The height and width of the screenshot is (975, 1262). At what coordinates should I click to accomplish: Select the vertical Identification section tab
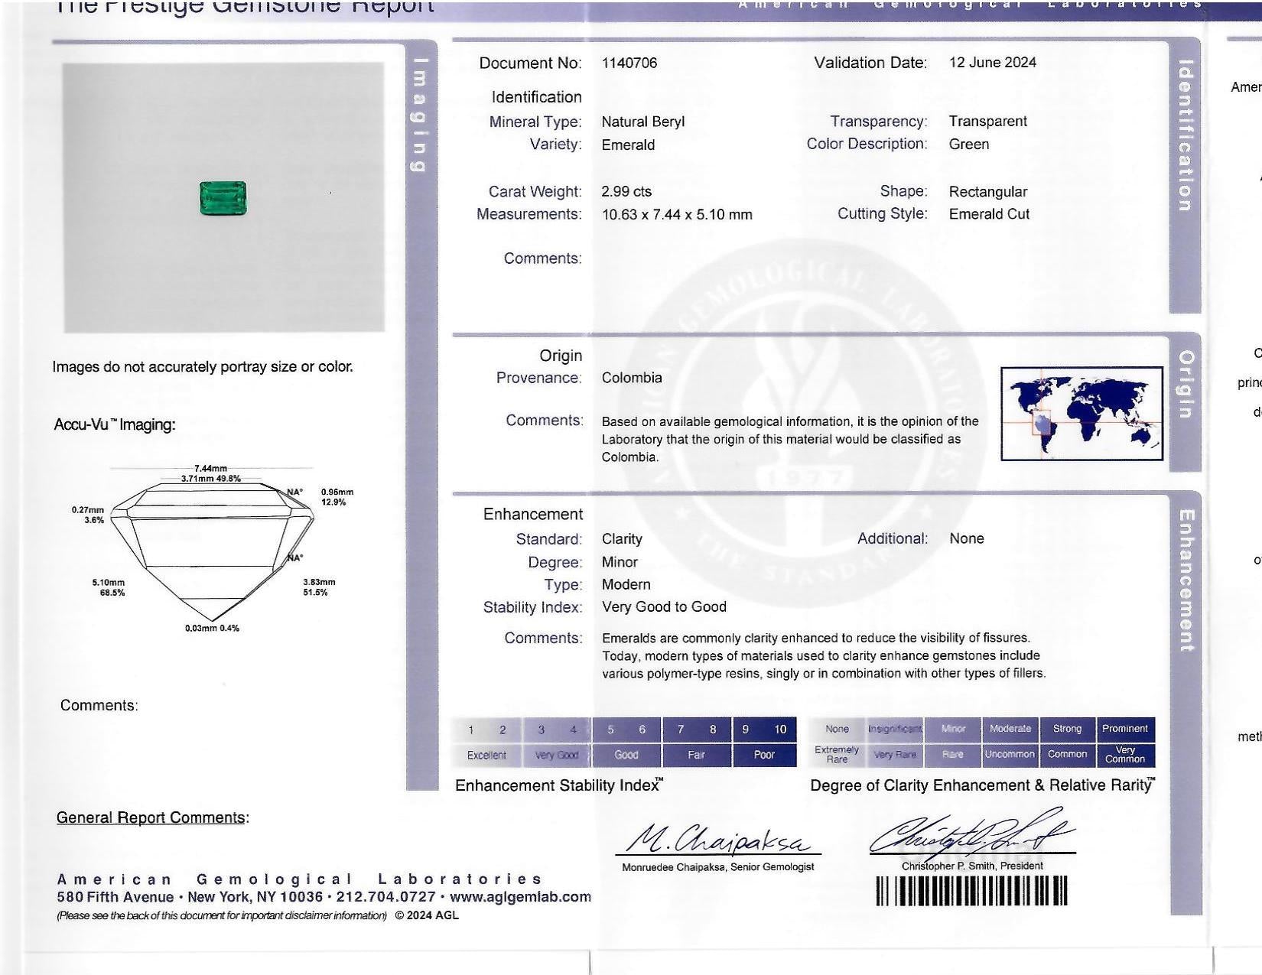(1185, 135)
